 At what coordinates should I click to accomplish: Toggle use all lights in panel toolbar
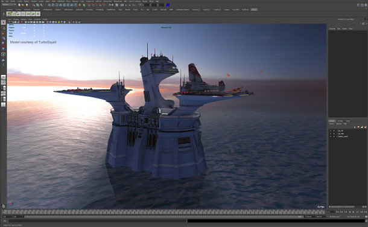59,22
